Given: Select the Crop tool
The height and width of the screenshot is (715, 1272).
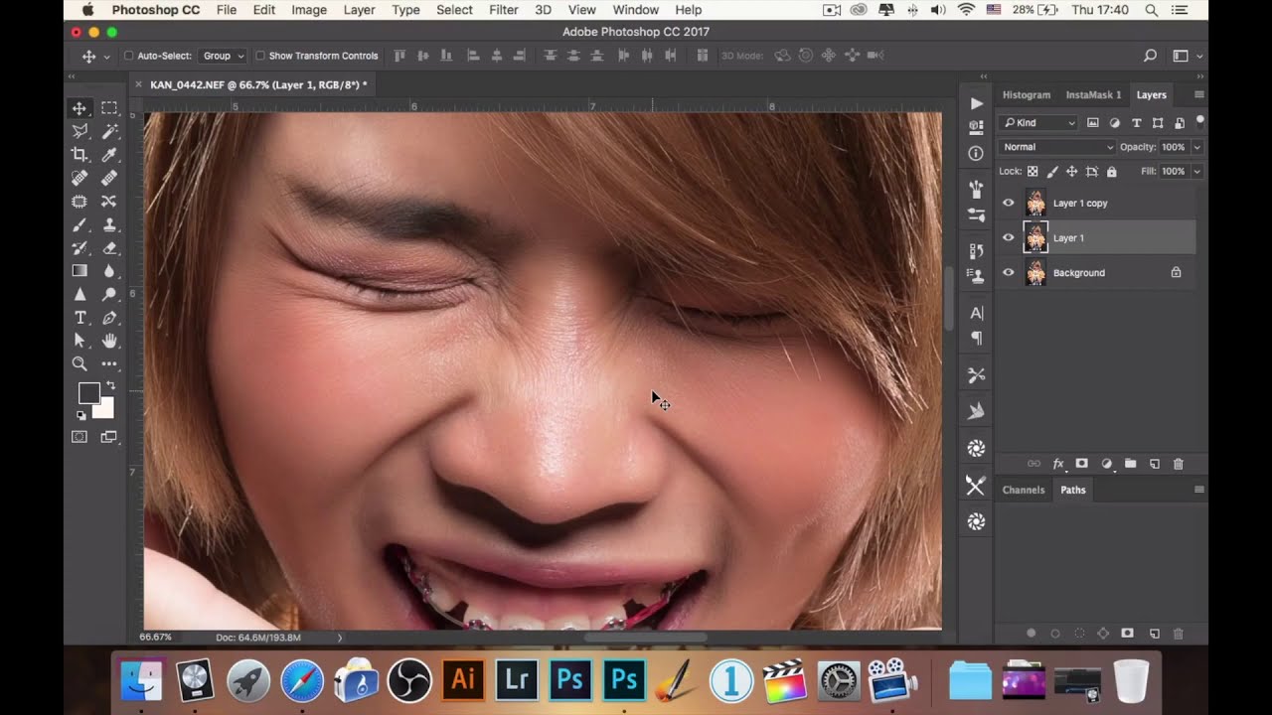Looking at the screenshot, I should point(79,155).
